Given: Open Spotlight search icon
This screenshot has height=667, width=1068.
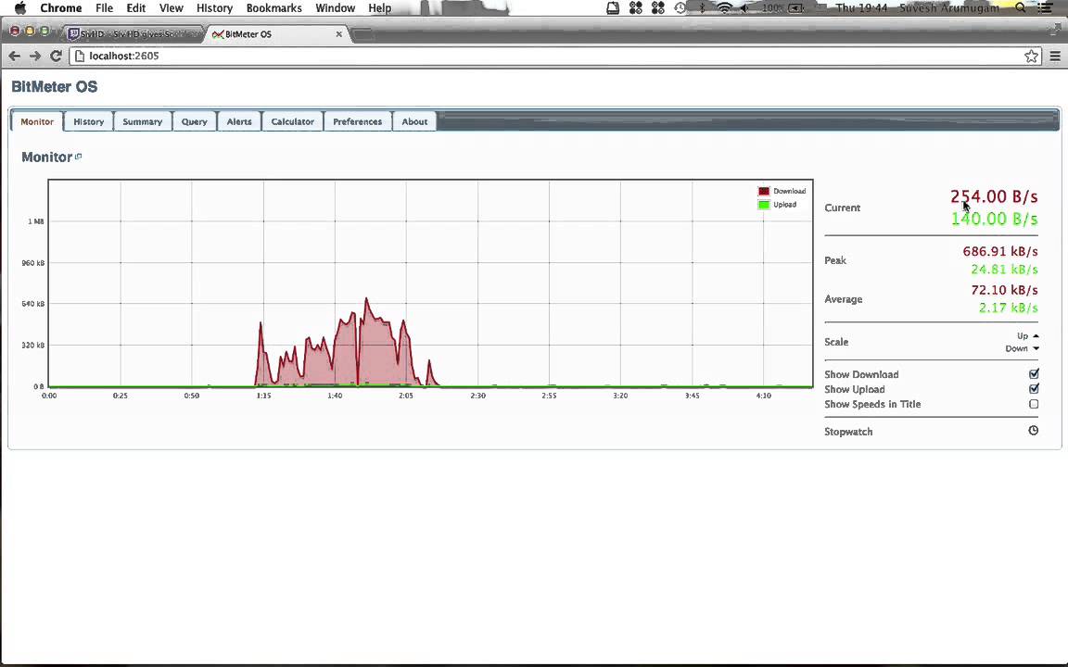Looking at the screenshot, I should tap(1021, 8).
